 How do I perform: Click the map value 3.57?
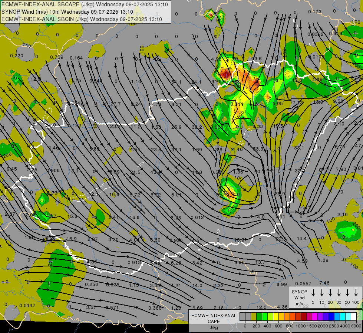91,307
